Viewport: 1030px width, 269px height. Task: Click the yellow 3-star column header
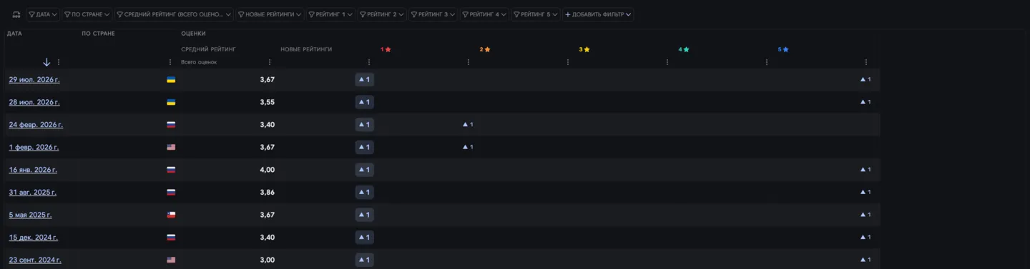tap(584, 49)
